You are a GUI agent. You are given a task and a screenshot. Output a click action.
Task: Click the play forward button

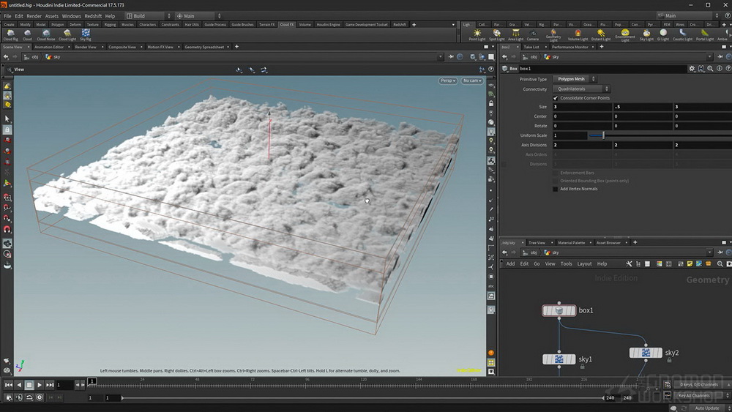coord(40,385)
